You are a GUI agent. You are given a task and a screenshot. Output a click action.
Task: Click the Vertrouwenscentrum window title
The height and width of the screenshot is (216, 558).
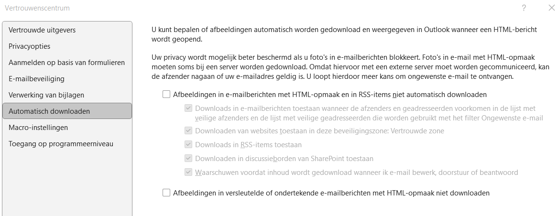tap(37, 8)
